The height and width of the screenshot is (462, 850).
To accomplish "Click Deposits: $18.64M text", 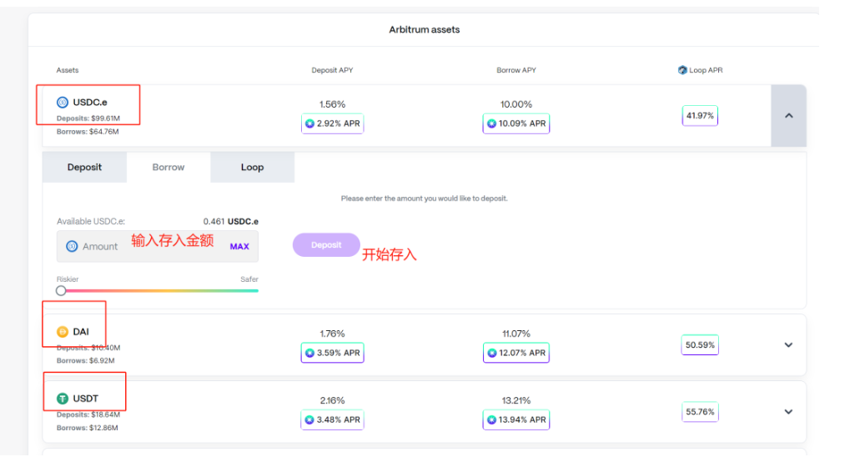I will point(88,414).
